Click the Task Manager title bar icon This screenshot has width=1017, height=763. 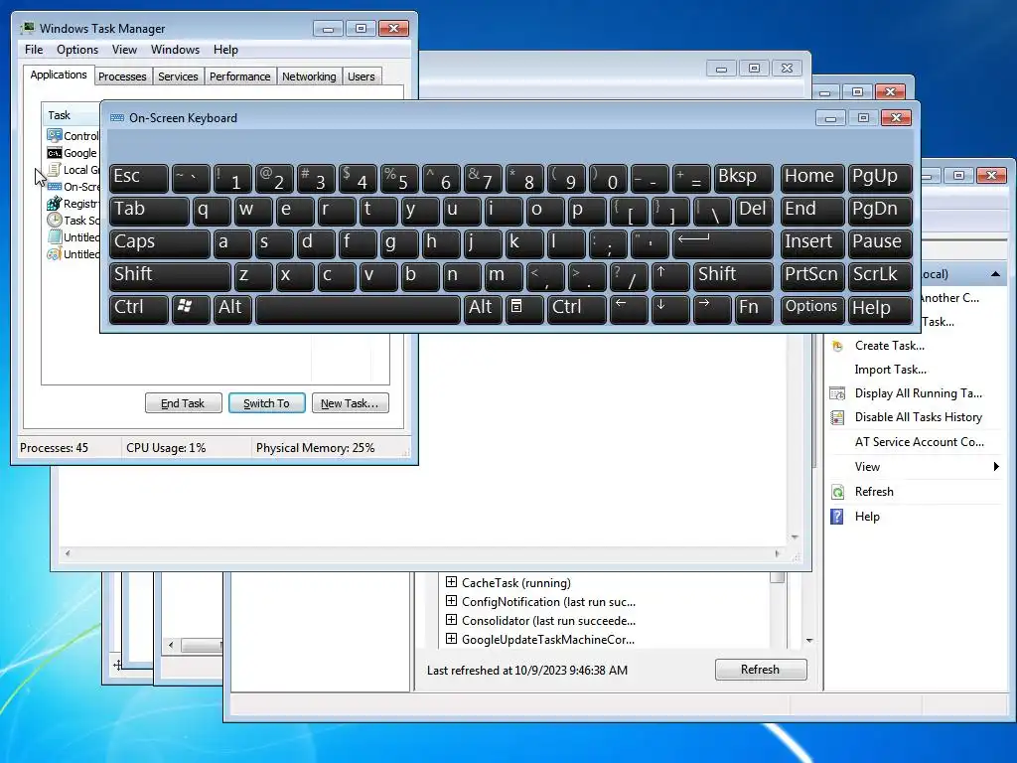27,28
